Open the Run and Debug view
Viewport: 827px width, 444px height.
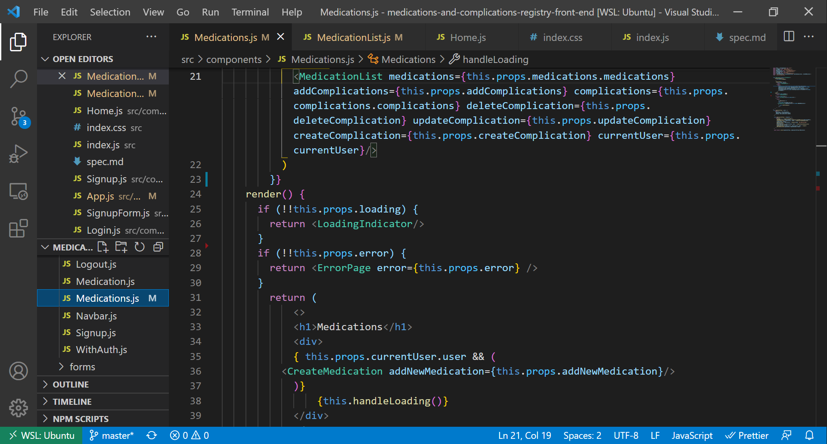point(18,154)
